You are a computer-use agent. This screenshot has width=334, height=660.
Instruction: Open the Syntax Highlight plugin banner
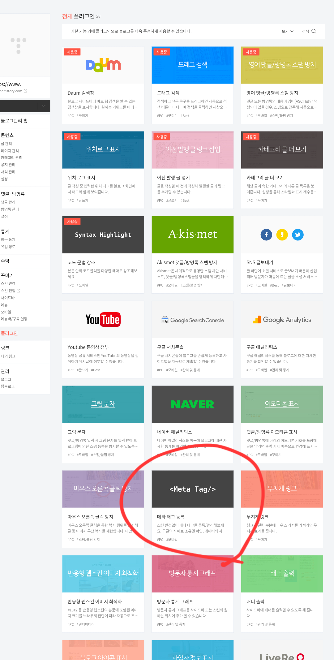103,235
